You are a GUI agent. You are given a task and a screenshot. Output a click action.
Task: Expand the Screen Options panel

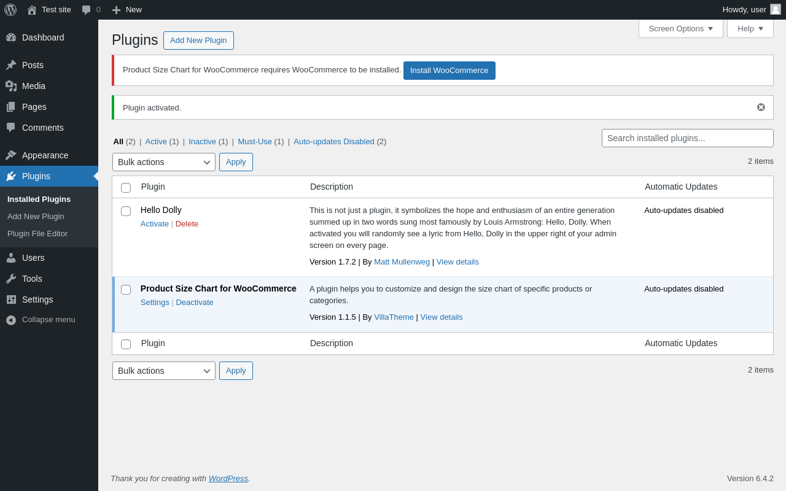(680, 28)
